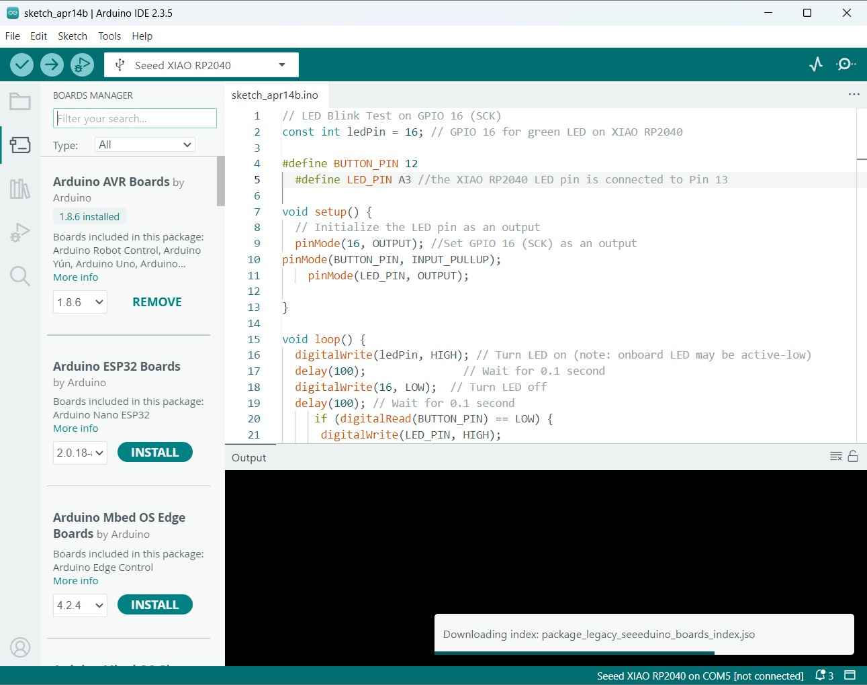Open the Sketchbook folder sidebar icon

(x=20, y=101)
